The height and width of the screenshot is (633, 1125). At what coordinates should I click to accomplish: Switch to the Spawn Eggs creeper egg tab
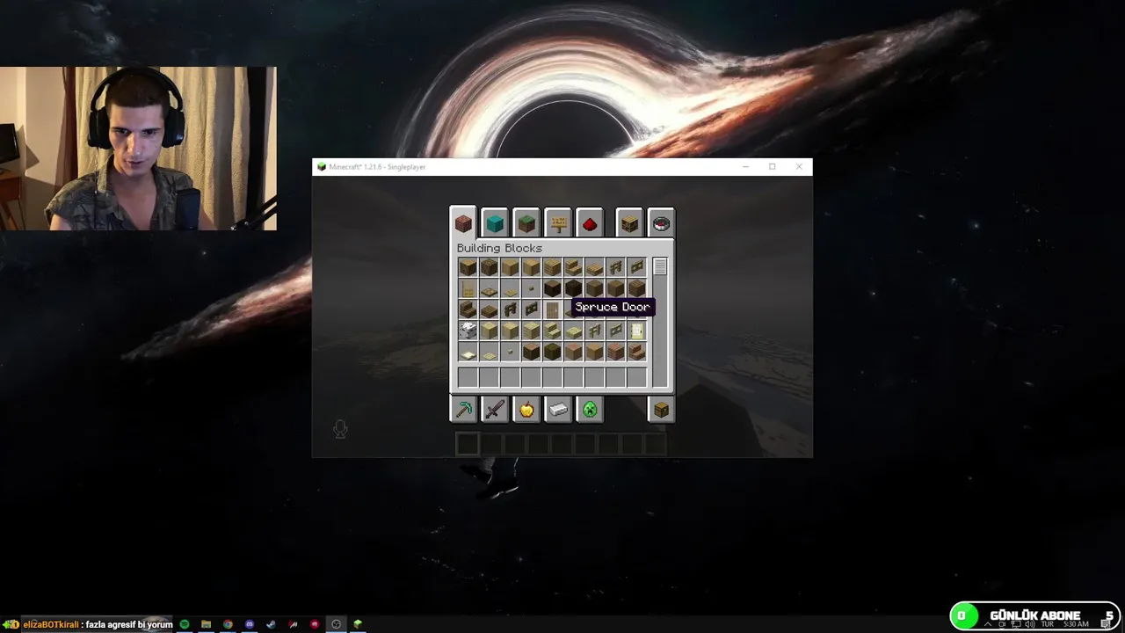590,409
